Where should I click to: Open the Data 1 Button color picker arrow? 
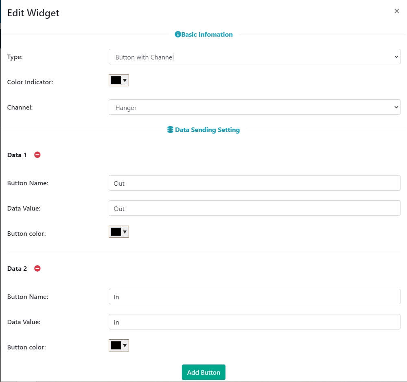[125, 232]
